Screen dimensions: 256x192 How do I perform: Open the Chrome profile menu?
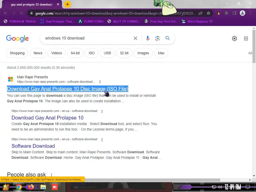242,13
